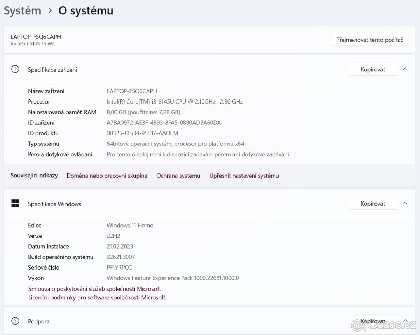Click Kopírovat button in Podpora section
420x335 pixels.
pos(373,321)
